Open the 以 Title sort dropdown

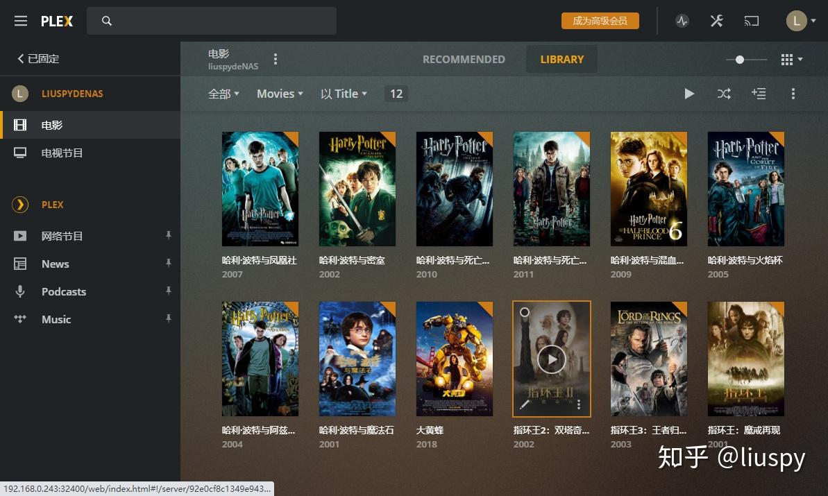coord(344,94)
